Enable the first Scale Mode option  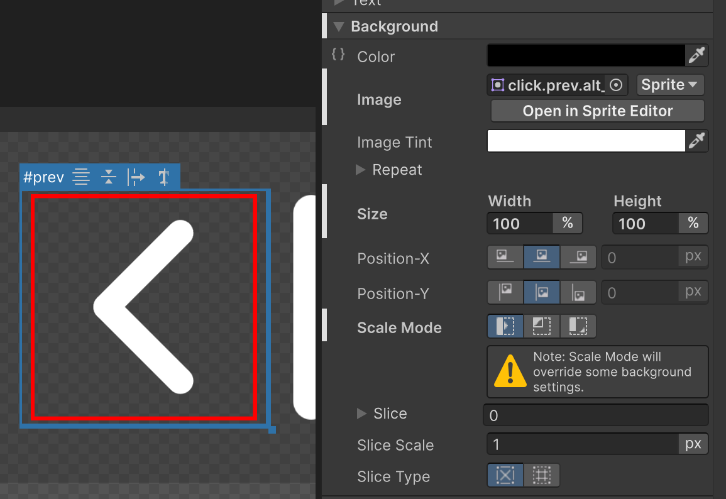coord(505,326)
